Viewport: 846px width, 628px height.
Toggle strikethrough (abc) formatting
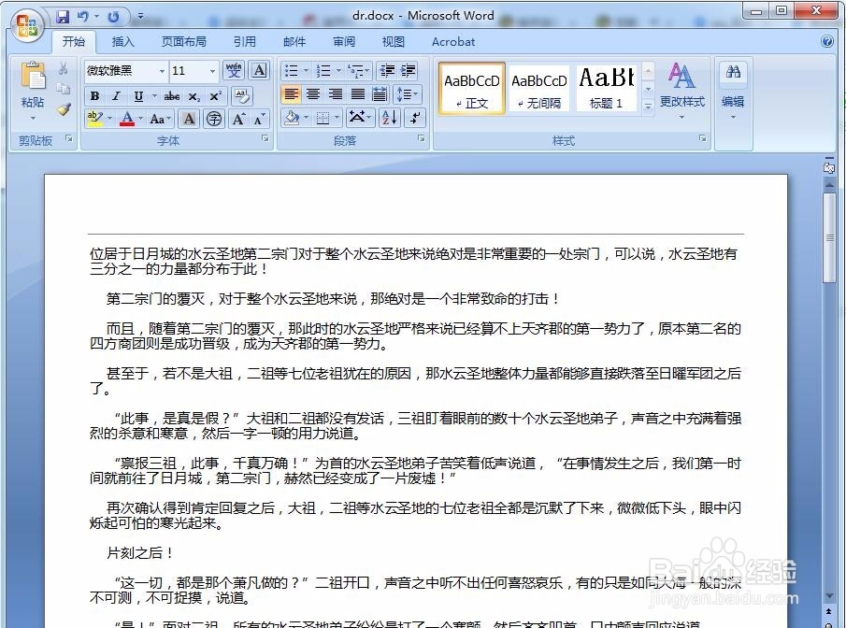pos(172,96)
